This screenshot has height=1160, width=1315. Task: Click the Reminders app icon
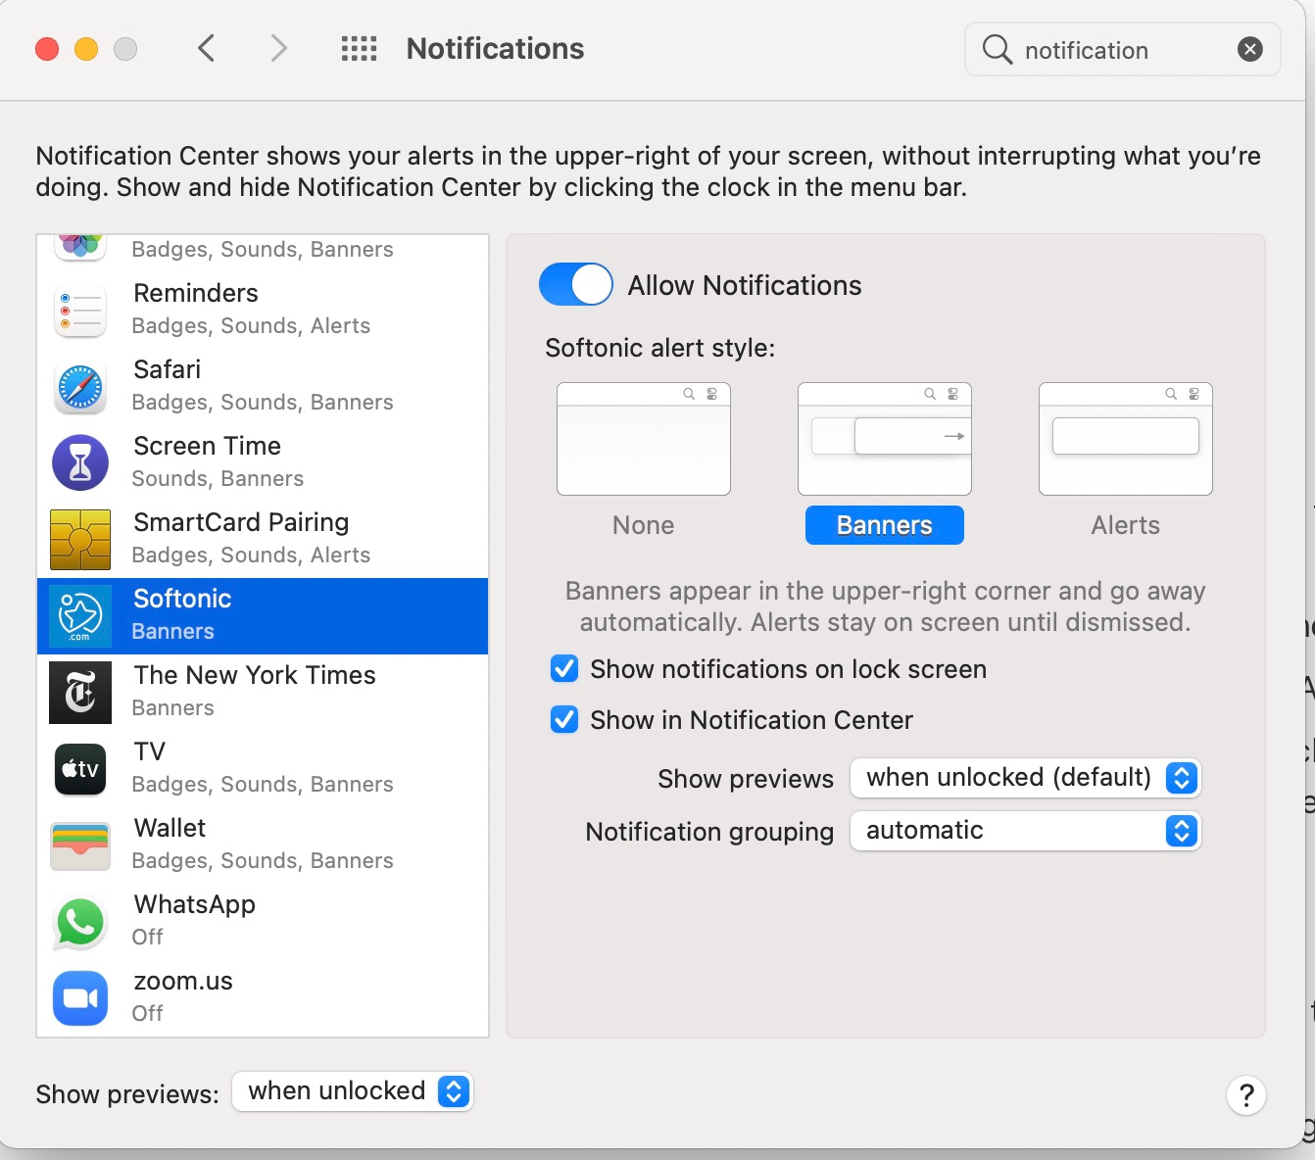80,310
